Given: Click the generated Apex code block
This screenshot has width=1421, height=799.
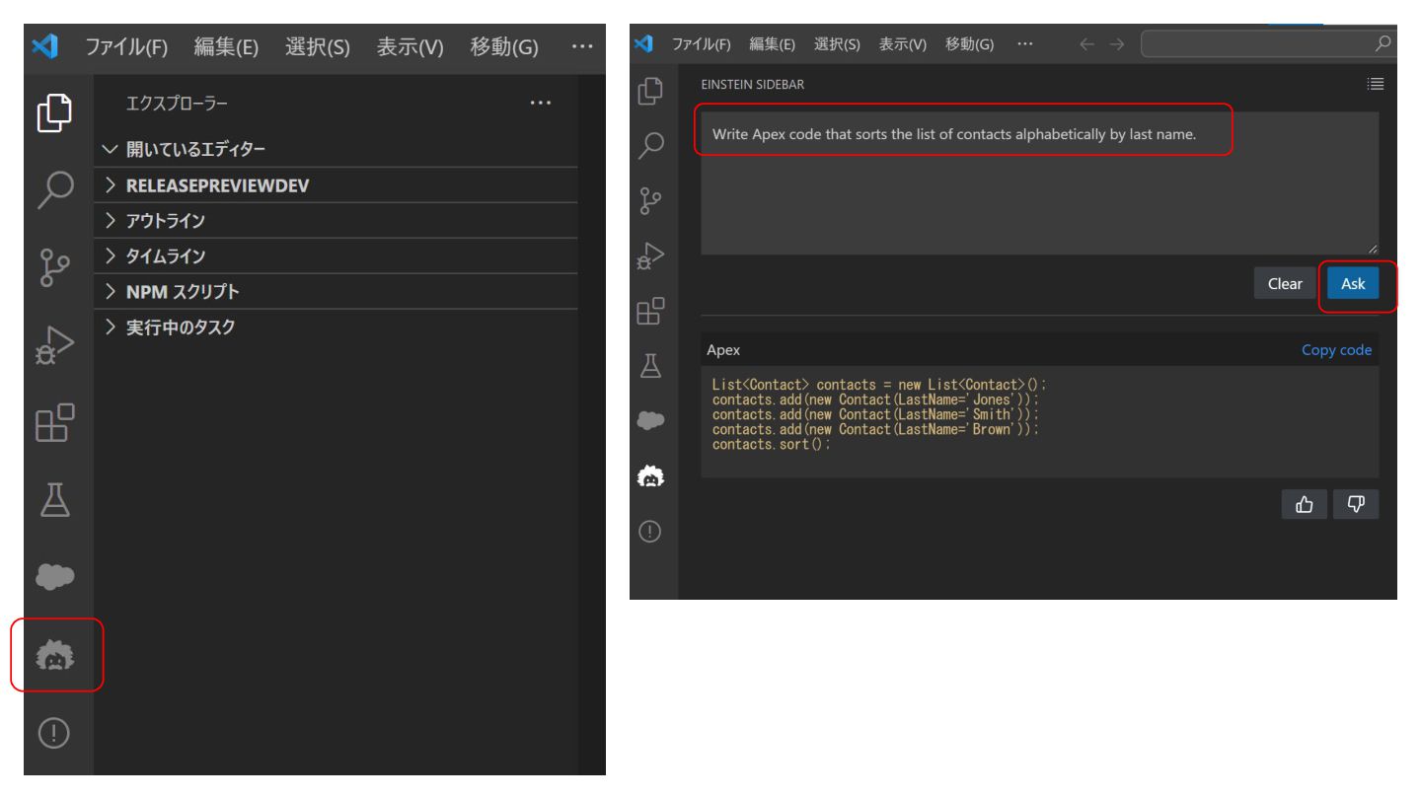Looking at the screenshot, I should pos(1040,422).
